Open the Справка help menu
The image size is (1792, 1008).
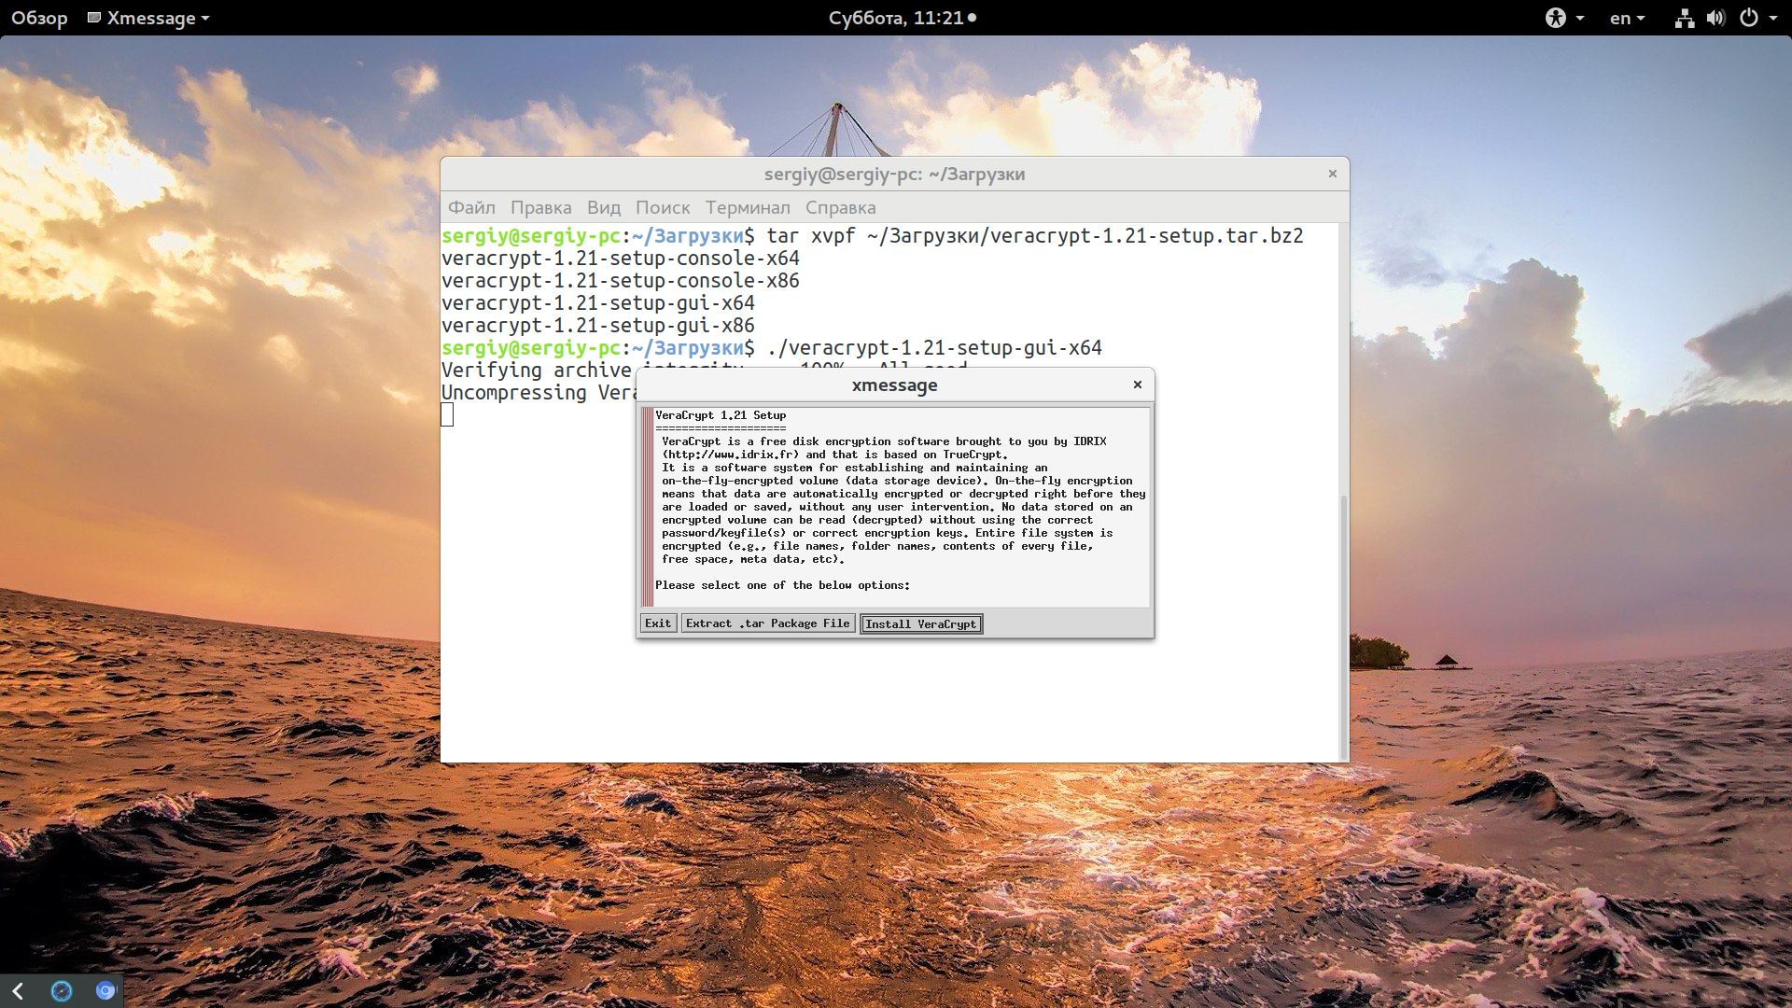pyautogui.click(x=840, y=207)
